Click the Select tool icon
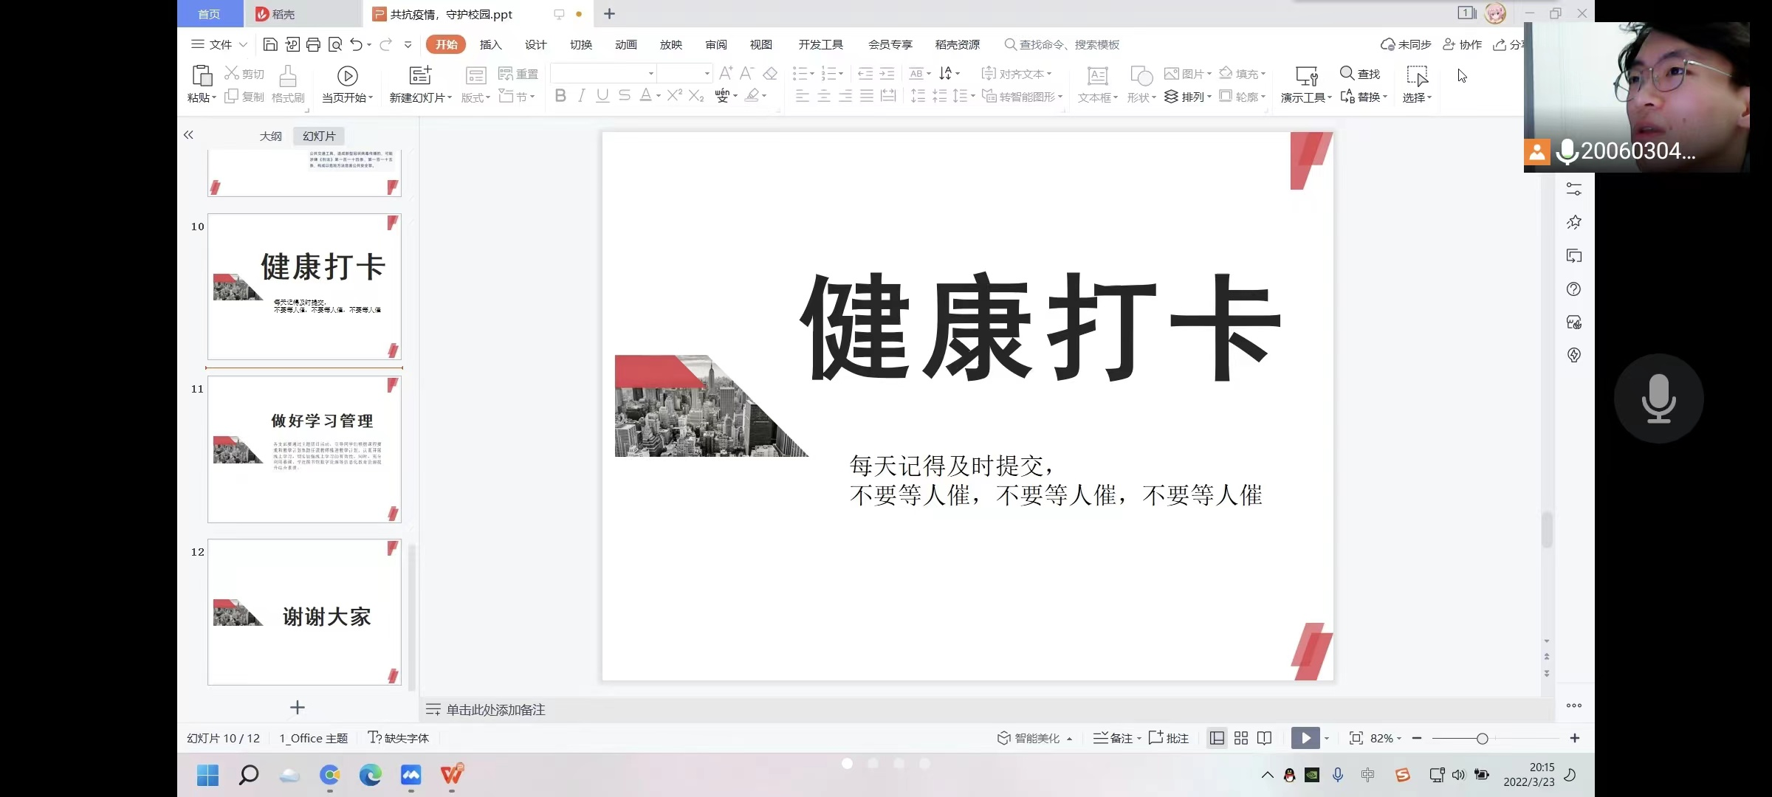 [1418, 76]
